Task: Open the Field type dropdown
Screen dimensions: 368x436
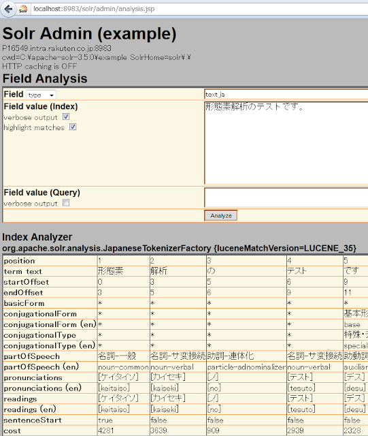Action: click(41, 95)
